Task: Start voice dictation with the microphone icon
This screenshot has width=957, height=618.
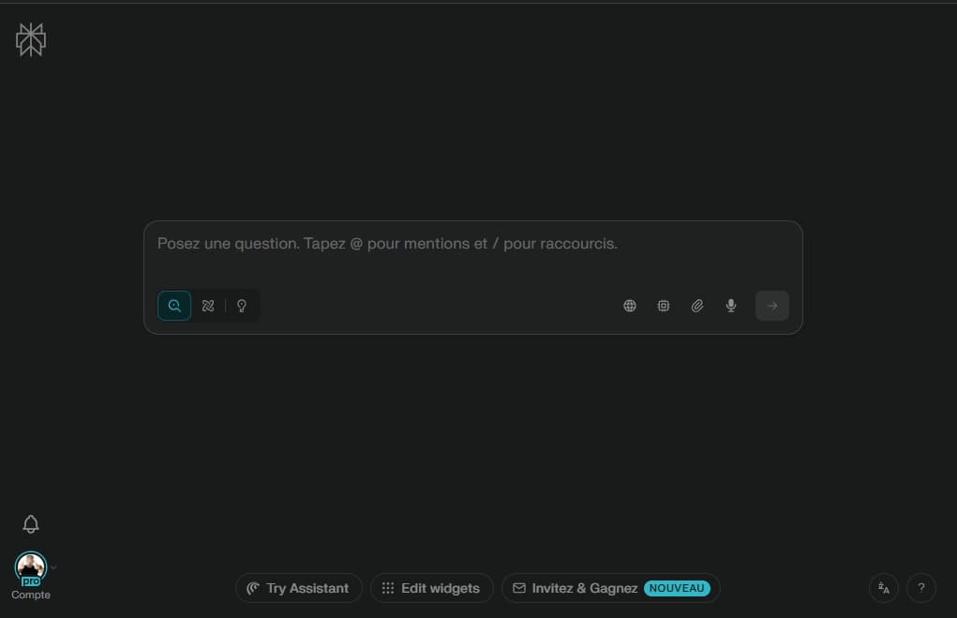Action: click(731, 306)
